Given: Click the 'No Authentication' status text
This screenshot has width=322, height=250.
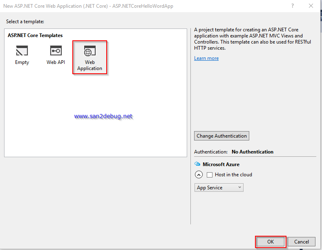Looking at the screenshot, I should tap(253, 152).
